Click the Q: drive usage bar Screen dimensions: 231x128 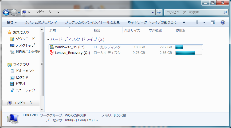click(189, 53)
